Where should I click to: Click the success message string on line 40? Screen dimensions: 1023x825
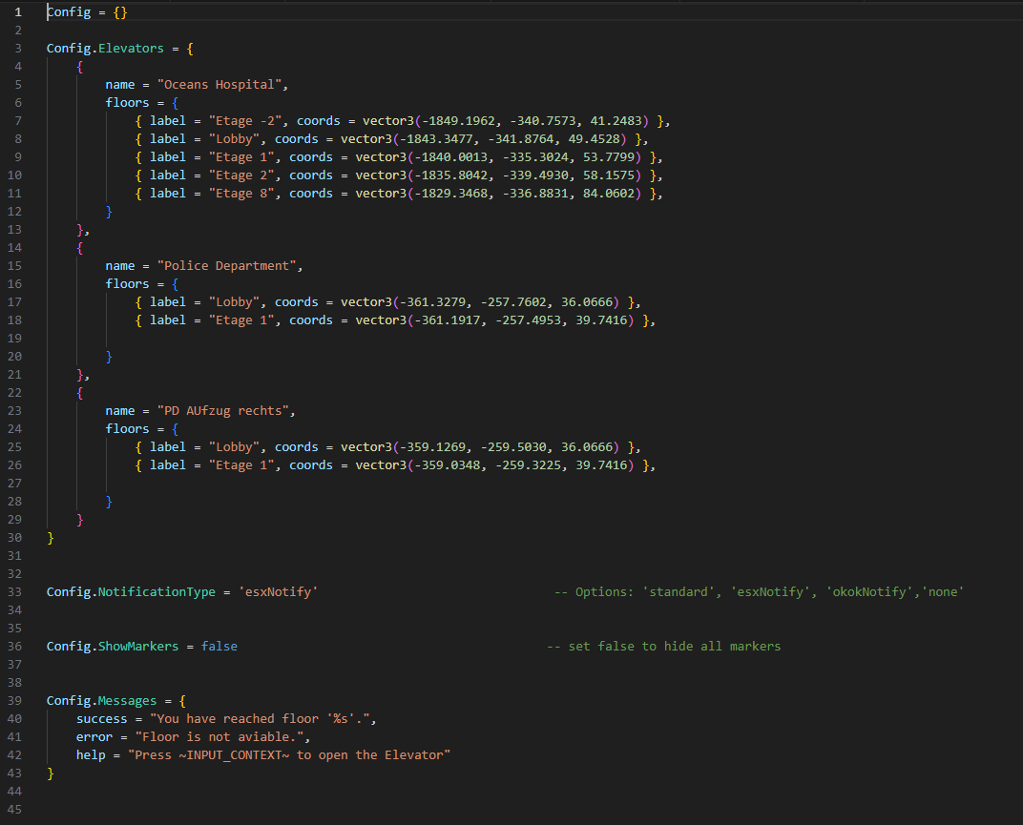pos(260,719)
